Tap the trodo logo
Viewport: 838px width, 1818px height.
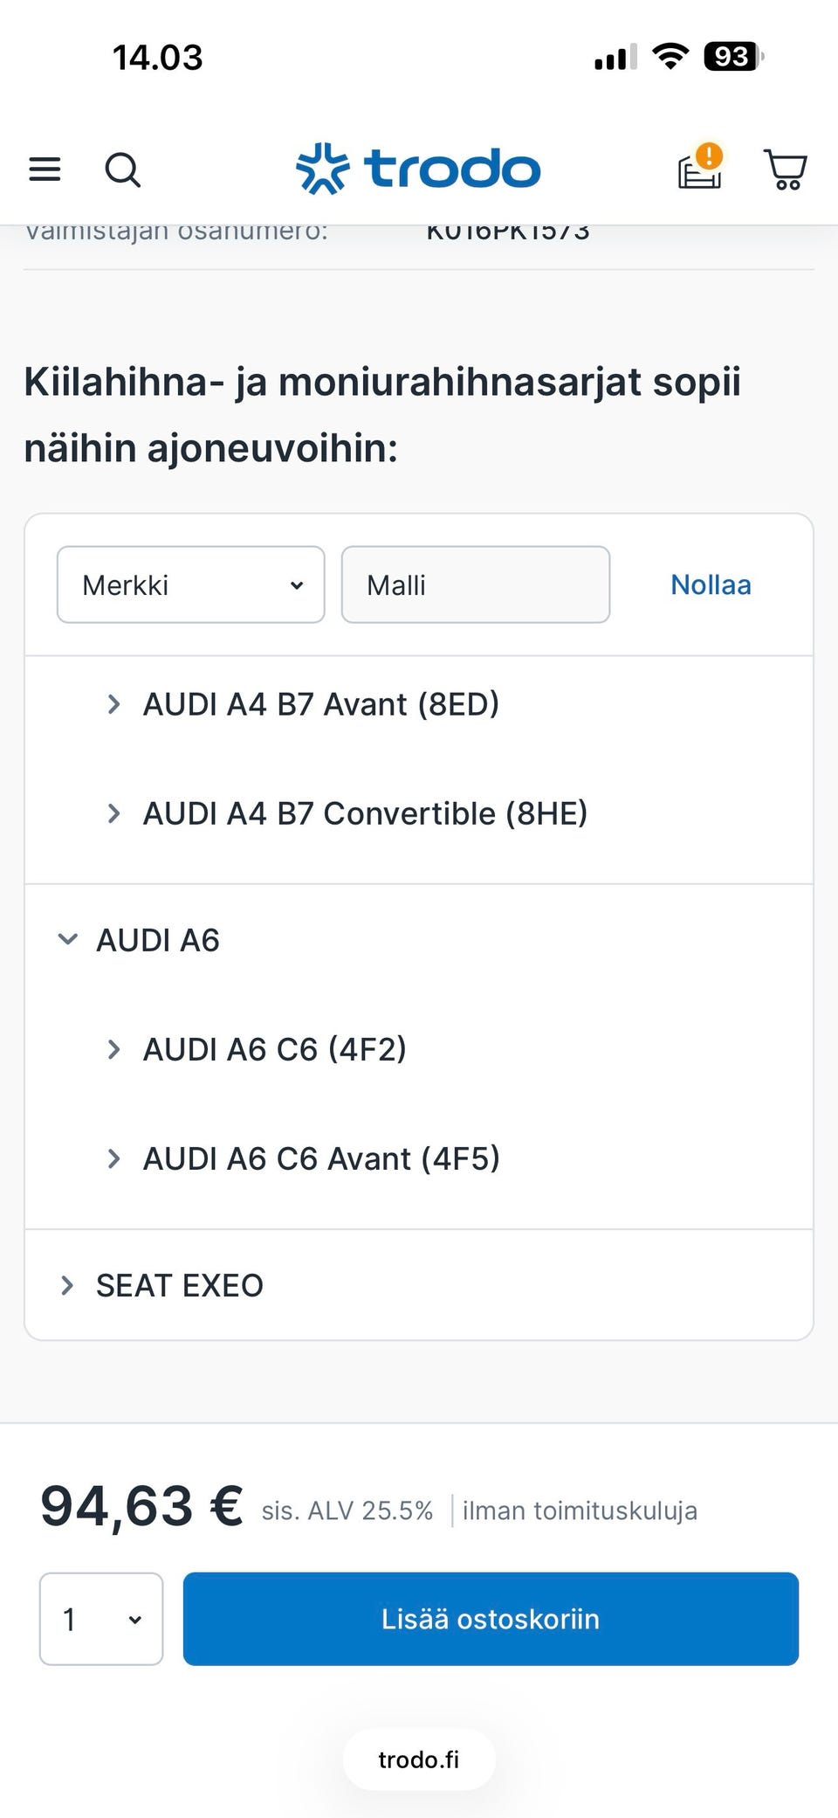coord(418,168)
